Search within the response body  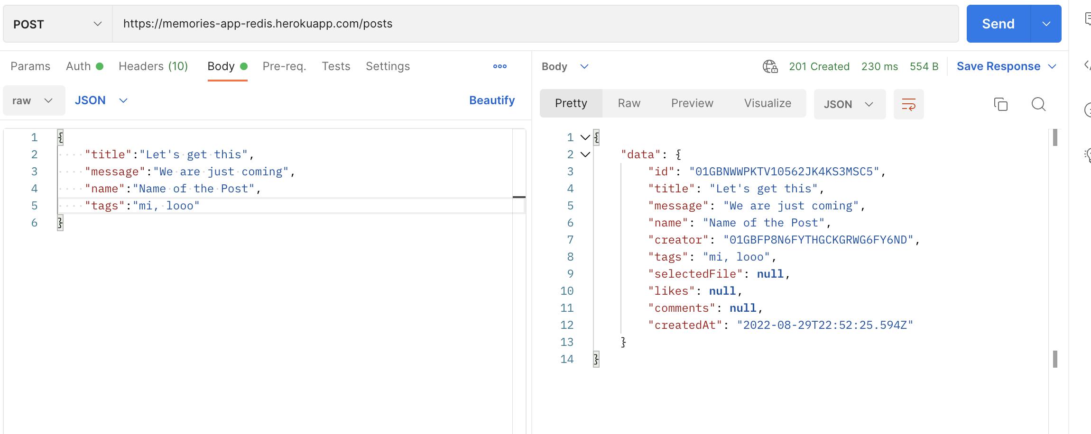coord(1038,104)
